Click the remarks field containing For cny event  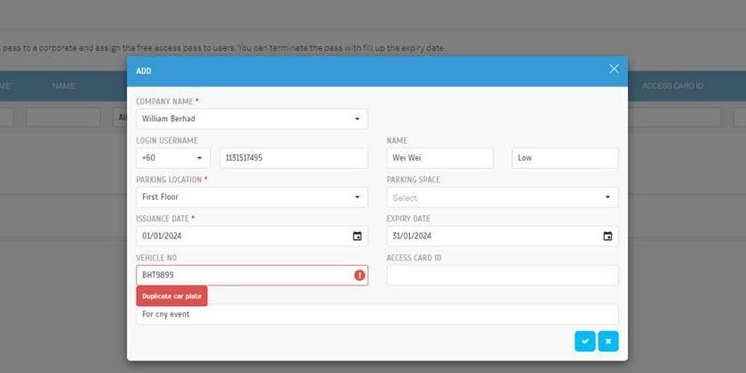376,314
